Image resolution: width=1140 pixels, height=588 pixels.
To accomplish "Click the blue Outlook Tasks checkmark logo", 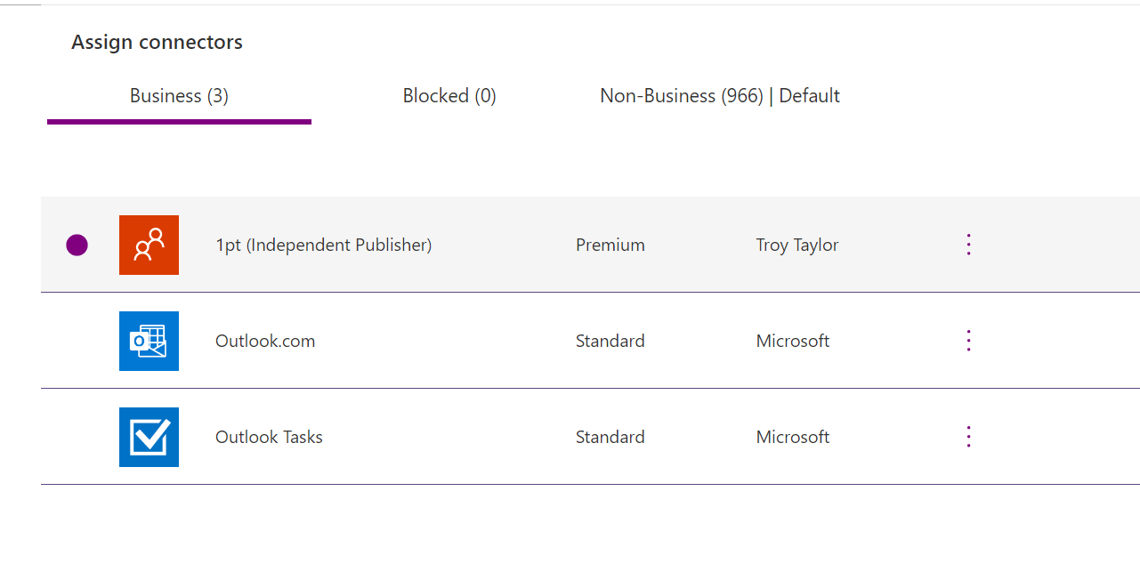I will (x=149, y=437).
